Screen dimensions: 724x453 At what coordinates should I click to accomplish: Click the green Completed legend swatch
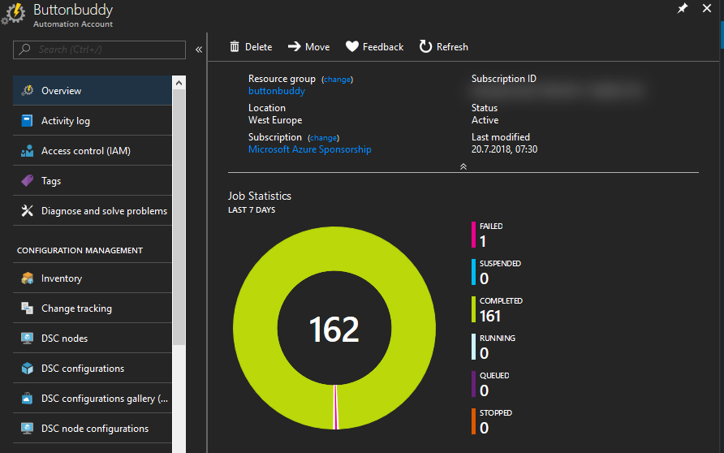(473, 309)
